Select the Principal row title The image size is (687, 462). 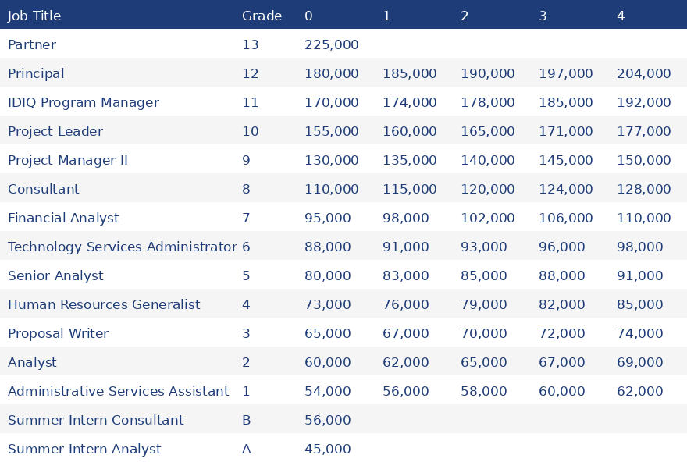36,73
